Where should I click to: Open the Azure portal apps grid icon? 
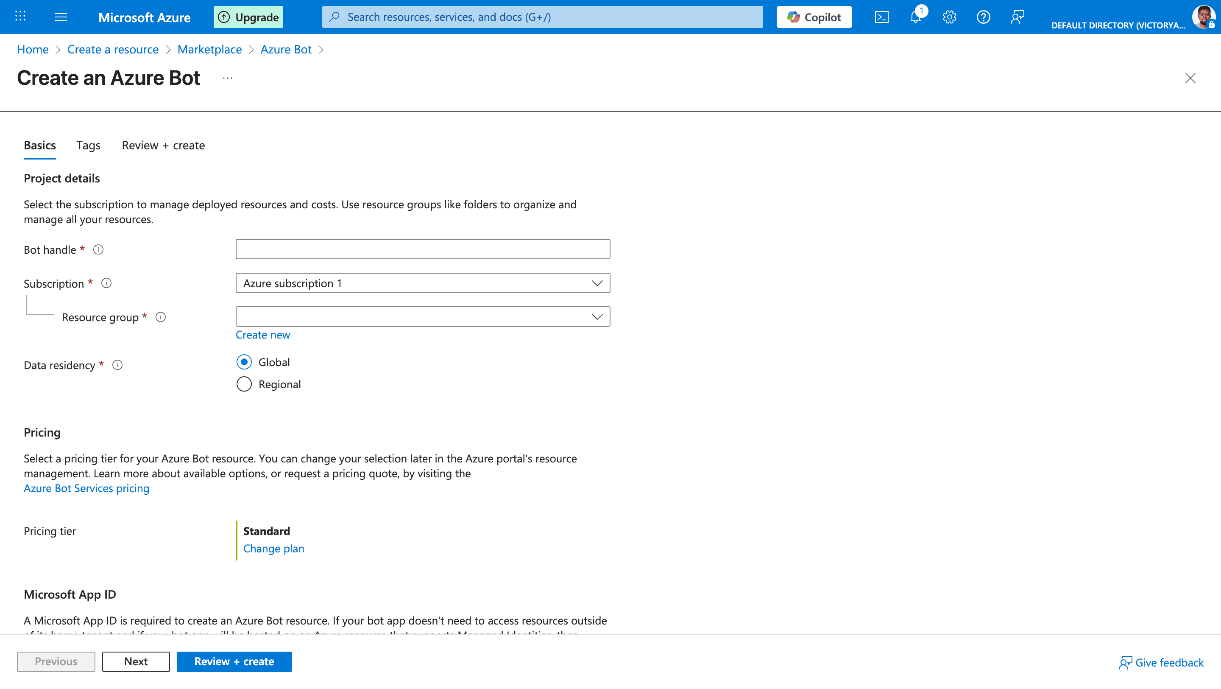point(20,17)
